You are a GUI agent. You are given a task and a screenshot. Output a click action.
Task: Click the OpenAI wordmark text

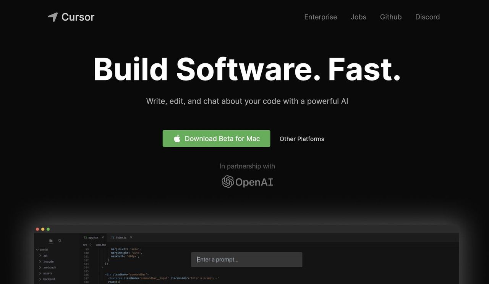pos(254,182)
